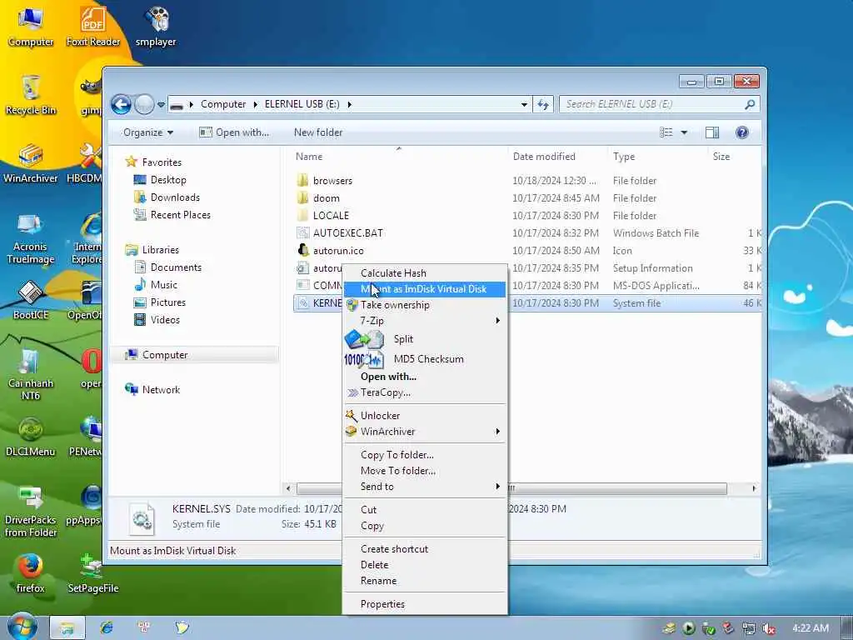Open view options dropdown arrow
Screen dimensions: 853x640
[x=685, y=132]
